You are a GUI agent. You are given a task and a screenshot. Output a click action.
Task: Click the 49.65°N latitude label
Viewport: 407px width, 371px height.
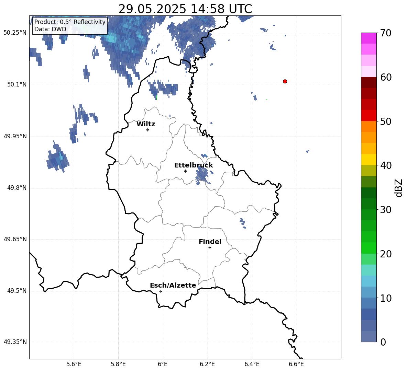coord(15,239)
